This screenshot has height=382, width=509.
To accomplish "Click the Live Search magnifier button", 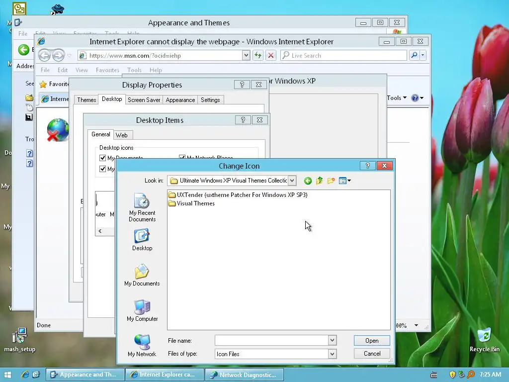I will click(x=414, y=56).
